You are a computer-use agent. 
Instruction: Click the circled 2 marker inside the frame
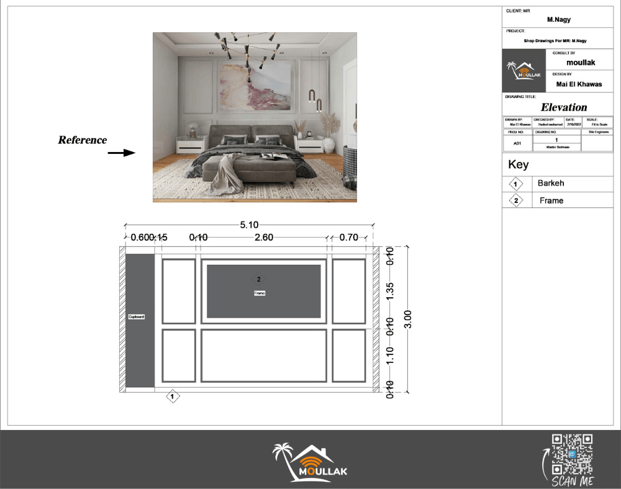tap(260, 279)
